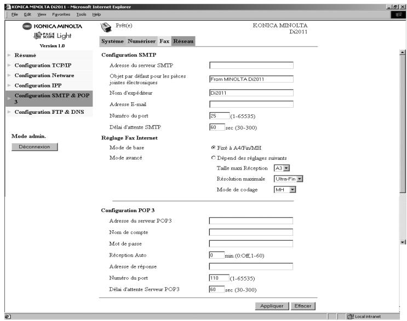Click the Mot de passe field

tap(251, 243)
